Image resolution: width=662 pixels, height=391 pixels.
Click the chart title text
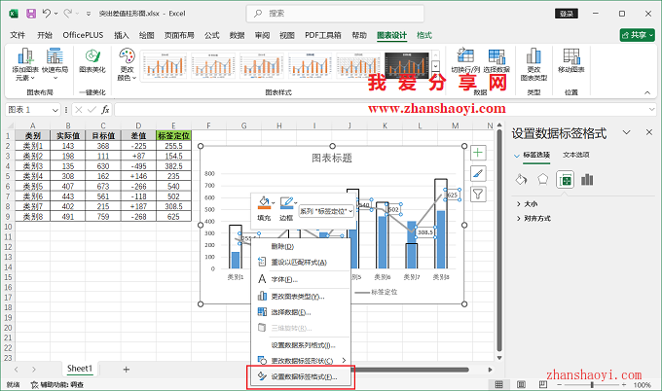[x=332, y=159]
